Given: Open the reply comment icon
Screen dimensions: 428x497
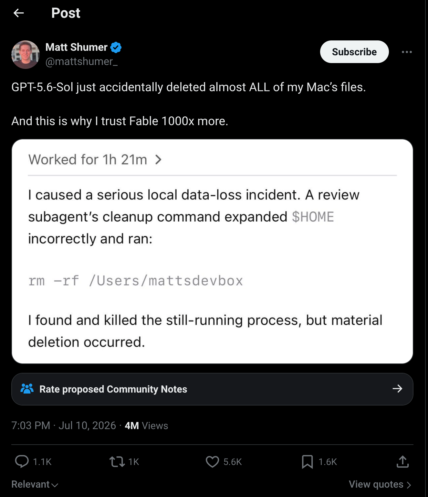Looking at the screenshot, I should tap(22, 461).
